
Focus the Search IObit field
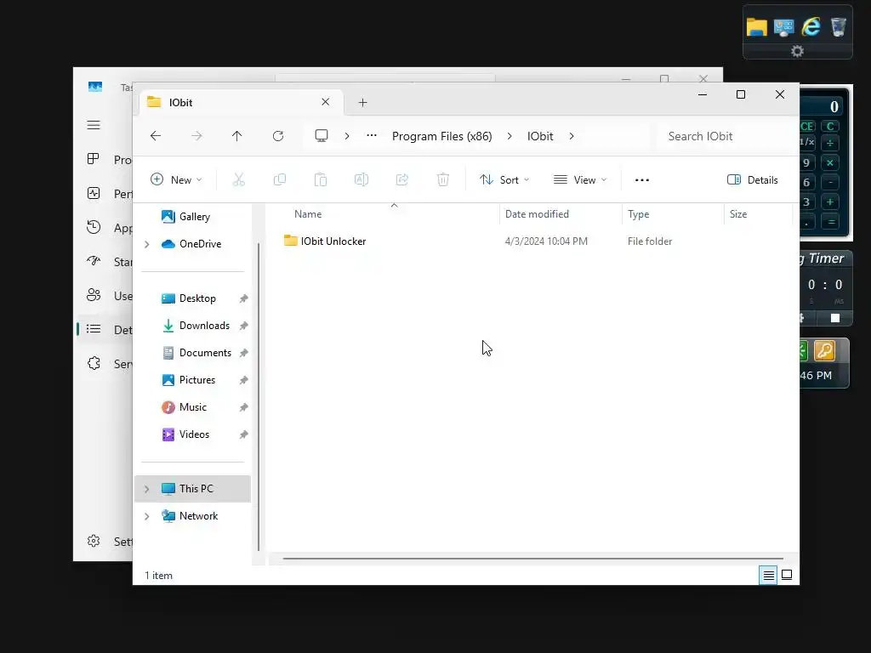coord(725,136)
